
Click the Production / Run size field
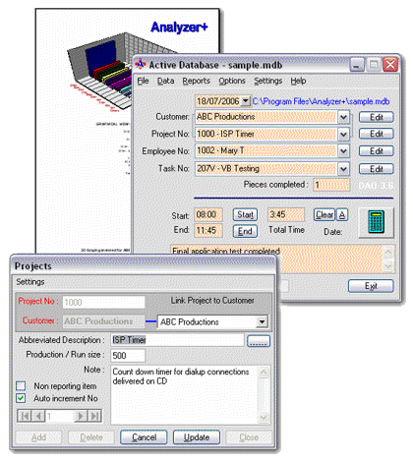(x=128, y=356)
